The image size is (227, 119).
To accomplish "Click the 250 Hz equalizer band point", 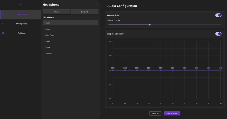I will click(149, 71).
